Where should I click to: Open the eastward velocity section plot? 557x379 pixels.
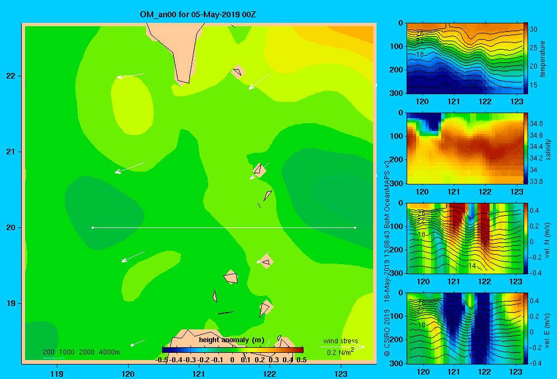[465, 328]
